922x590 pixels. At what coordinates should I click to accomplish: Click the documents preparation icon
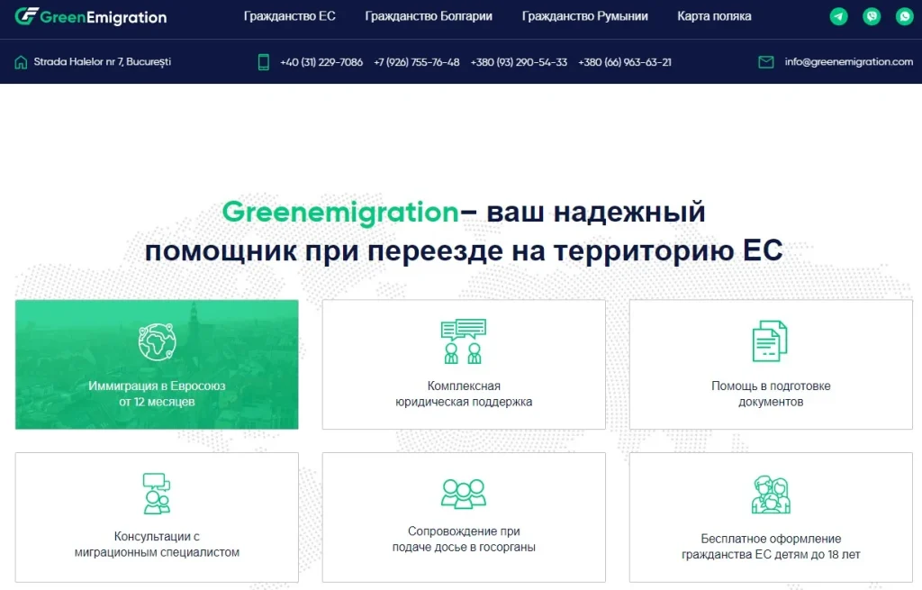click(x=770, y=341)
